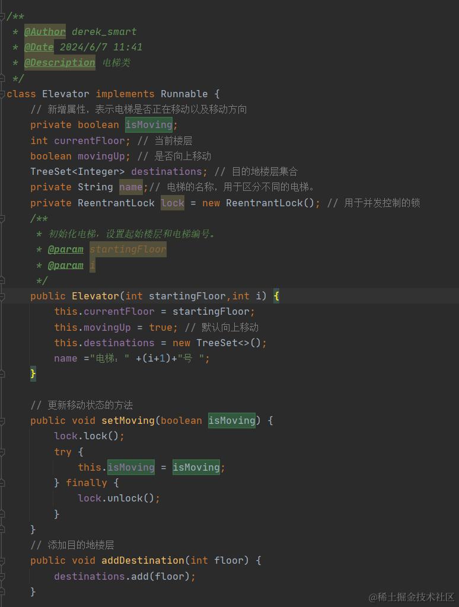The width and height of the screenshot is (459, 607).
Task: Collapse the Elevator class fold marker
Action: coord(2,94)
